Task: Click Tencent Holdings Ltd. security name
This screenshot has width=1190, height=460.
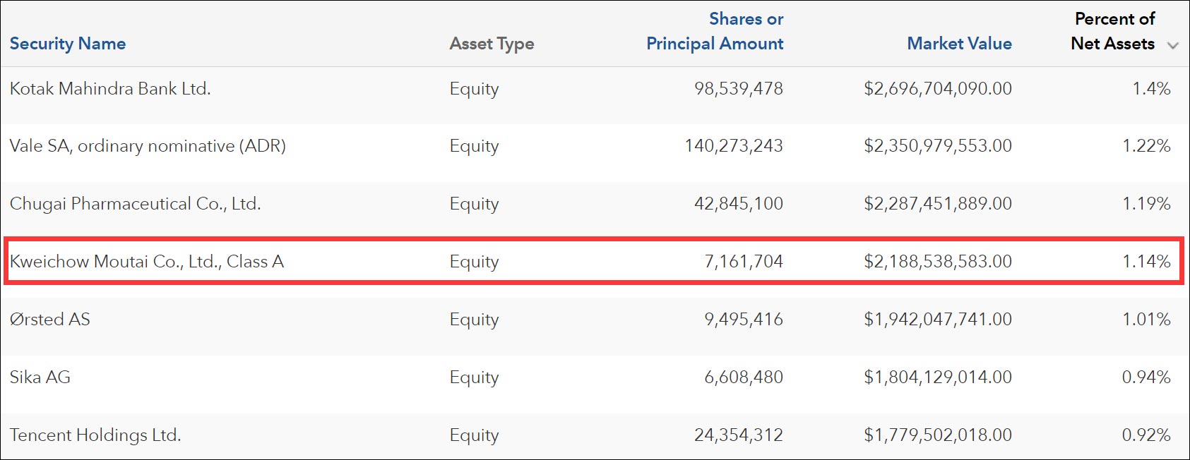Action: [95, 435]
